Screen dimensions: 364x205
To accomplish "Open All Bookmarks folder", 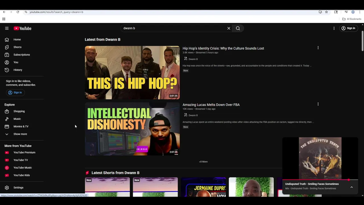I will [x=352, y=19].
